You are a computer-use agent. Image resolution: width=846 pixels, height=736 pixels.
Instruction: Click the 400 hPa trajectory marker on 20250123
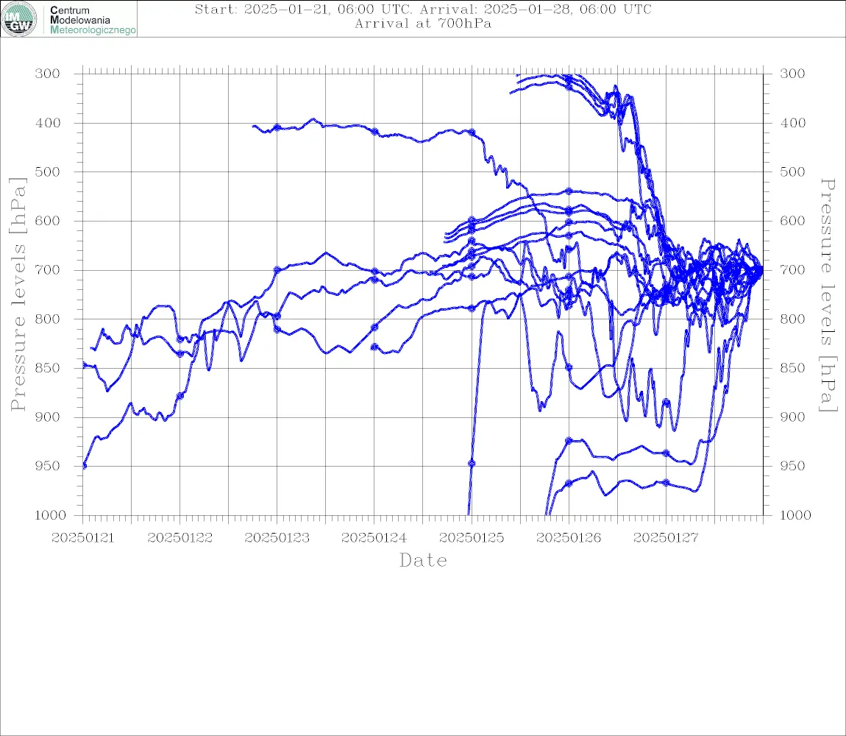[x=277, y=127]
